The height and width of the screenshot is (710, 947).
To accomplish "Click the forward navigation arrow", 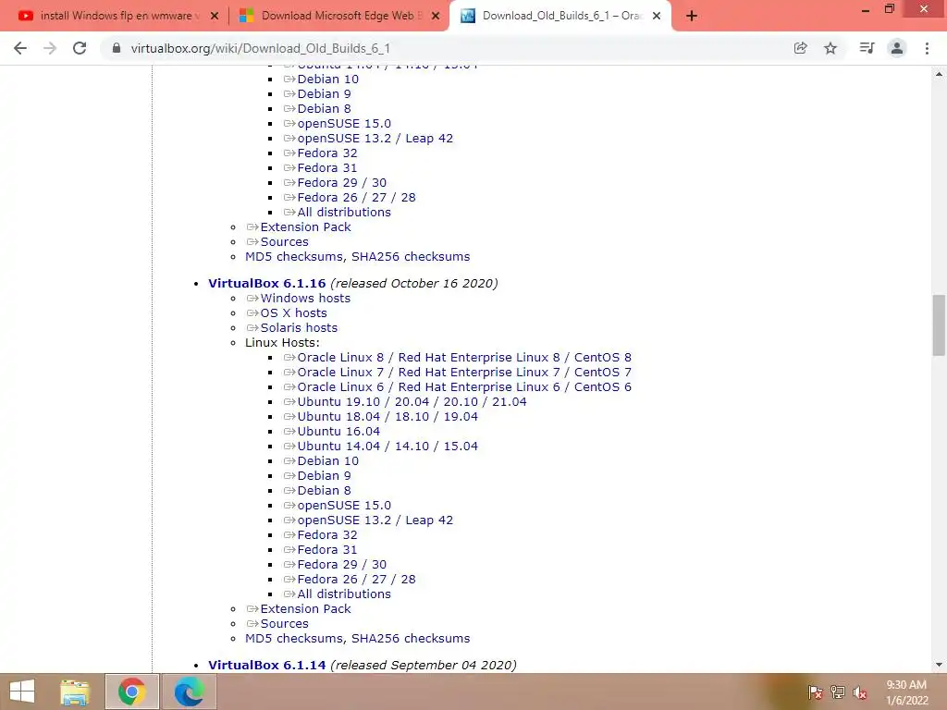I will click(50, 48).
